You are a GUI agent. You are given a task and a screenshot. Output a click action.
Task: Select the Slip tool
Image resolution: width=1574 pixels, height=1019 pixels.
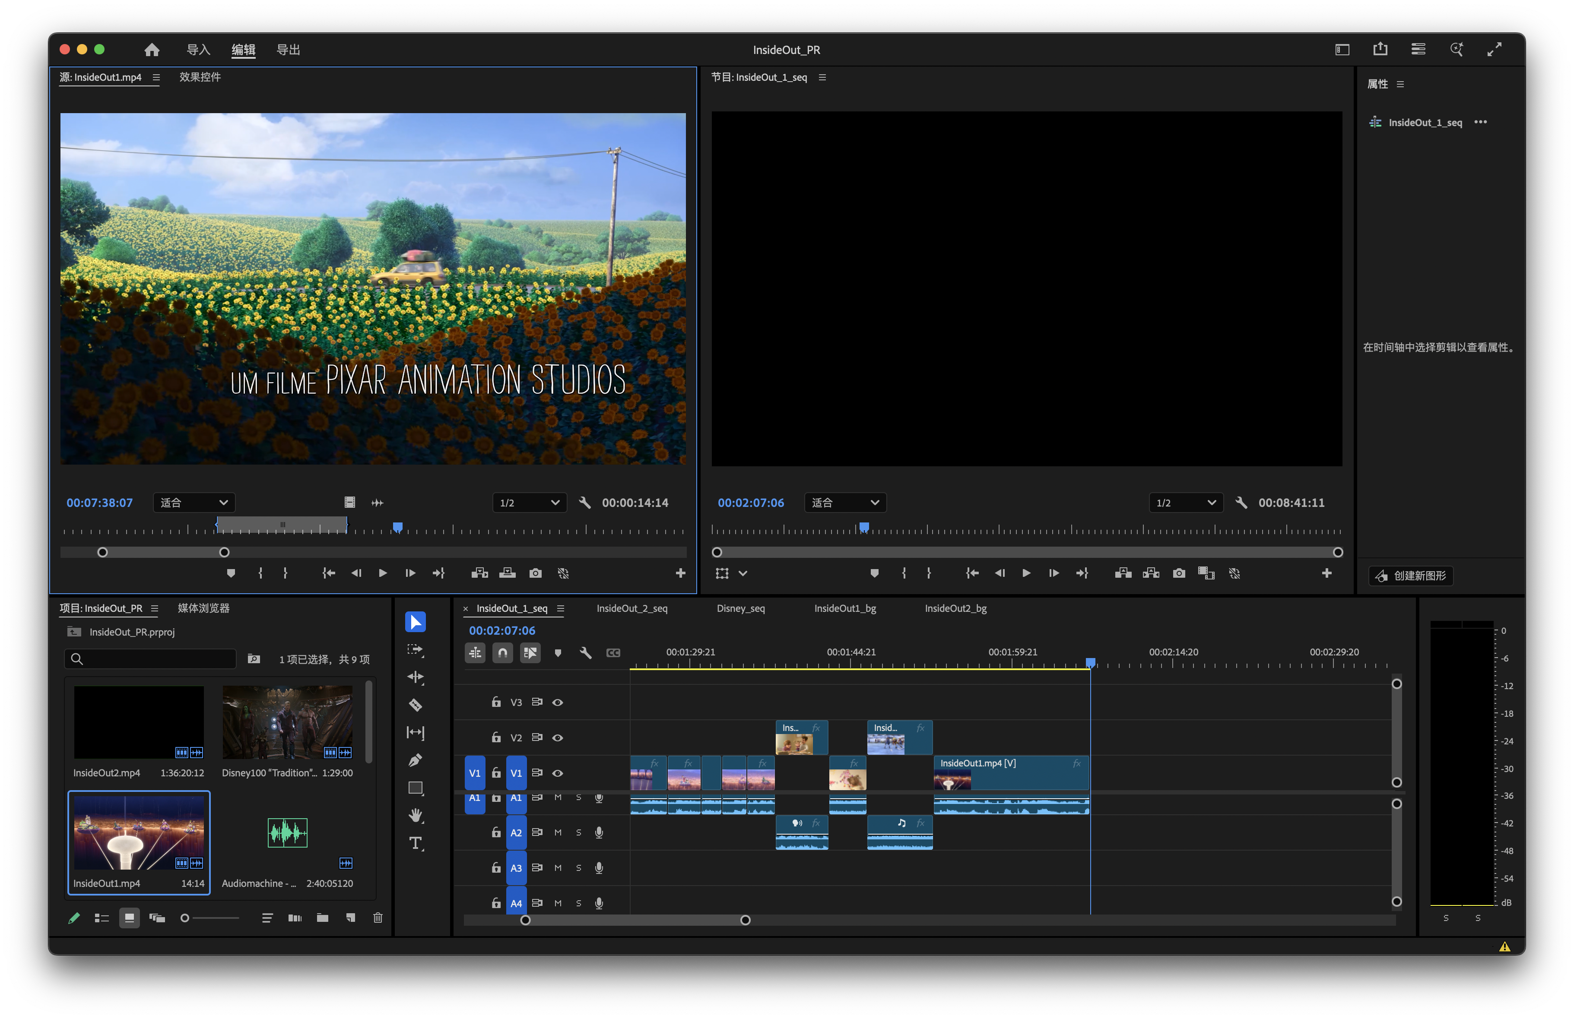click(x=416, y=733)
